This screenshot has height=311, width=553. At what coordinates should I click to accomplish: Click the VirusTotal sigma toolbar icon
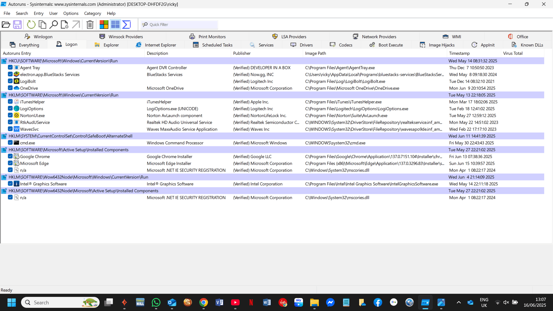pyautogui.click(x=126, y=24)
